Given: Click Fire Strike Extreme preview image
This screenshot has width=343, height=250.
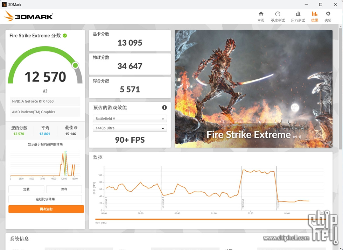Looking at the screenshot, I should click(x=253, y=89).
